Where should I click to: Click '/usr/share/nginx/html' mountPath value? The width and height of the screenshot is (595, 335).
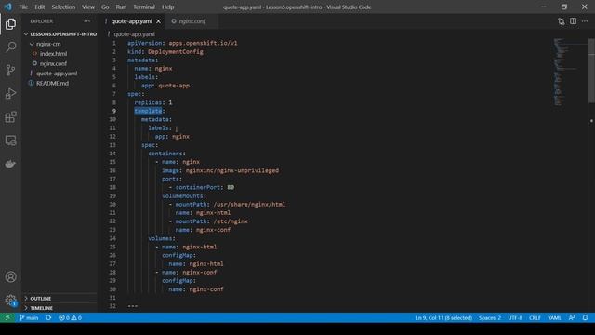249,205
